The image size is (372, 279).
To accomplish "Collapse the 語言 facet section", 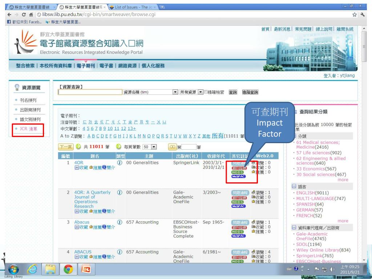I will click(x=294, y=186).
